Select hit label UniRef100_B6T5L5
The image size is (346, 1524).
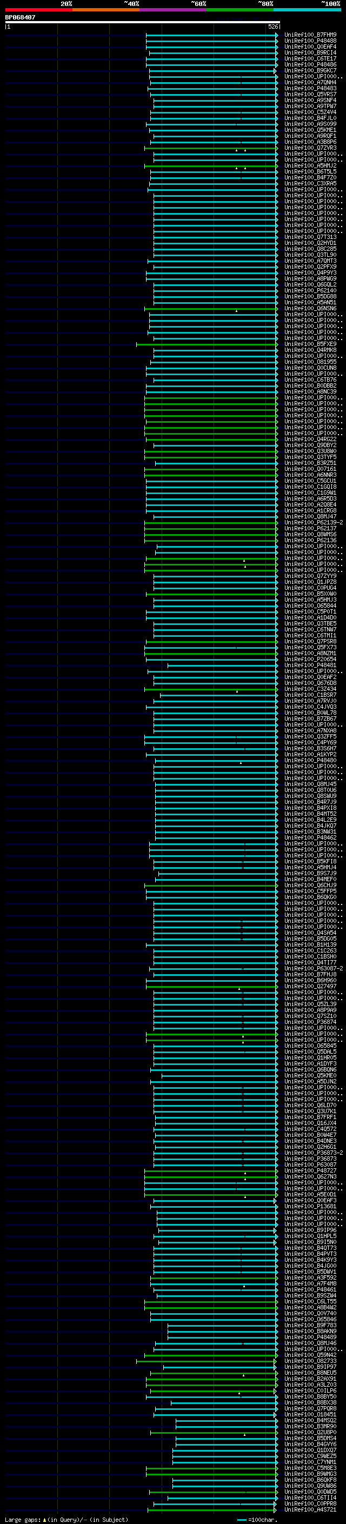tap(310, 171)
